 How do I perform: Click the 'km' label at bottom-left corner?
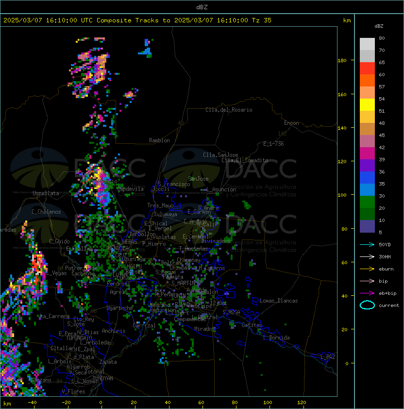(7, 404)
